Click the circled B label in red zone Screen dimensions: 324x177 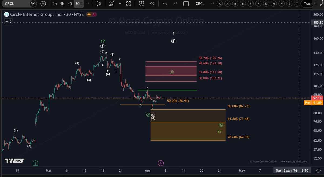[171, 72]
